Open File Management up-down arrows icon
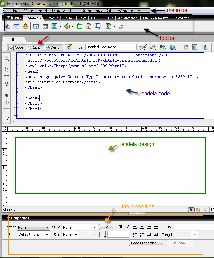214x258 pixels. pos(163,47)
